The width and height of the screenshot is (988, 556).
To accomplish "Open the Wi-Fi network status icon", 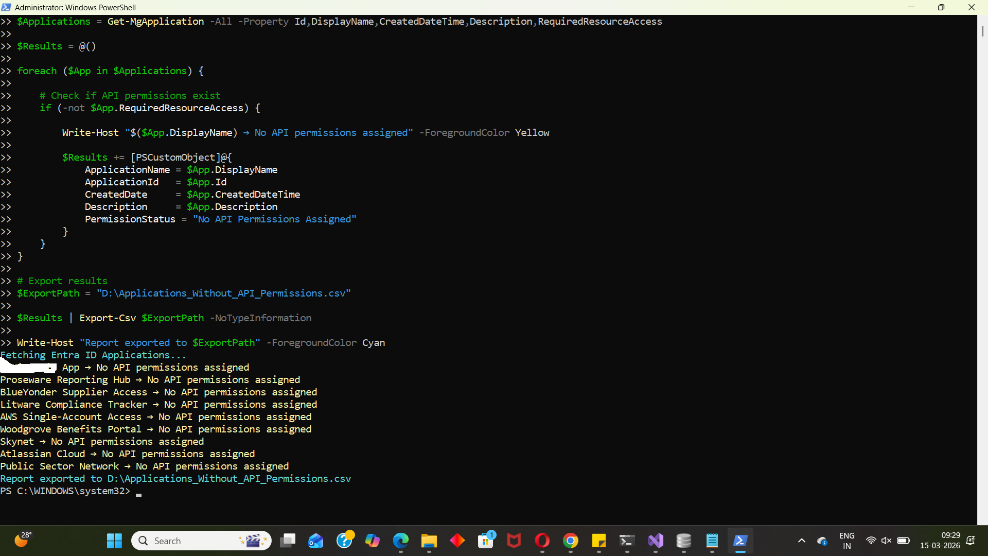I will [x=871, y=541].
